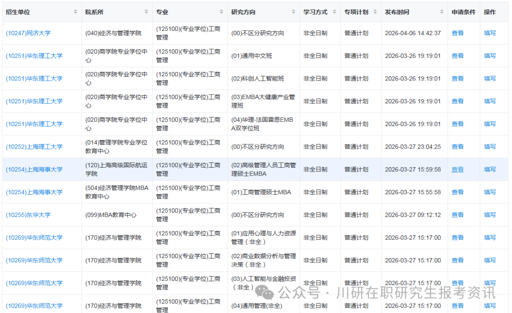Click the sort icon on 发布时间 column

441,11
